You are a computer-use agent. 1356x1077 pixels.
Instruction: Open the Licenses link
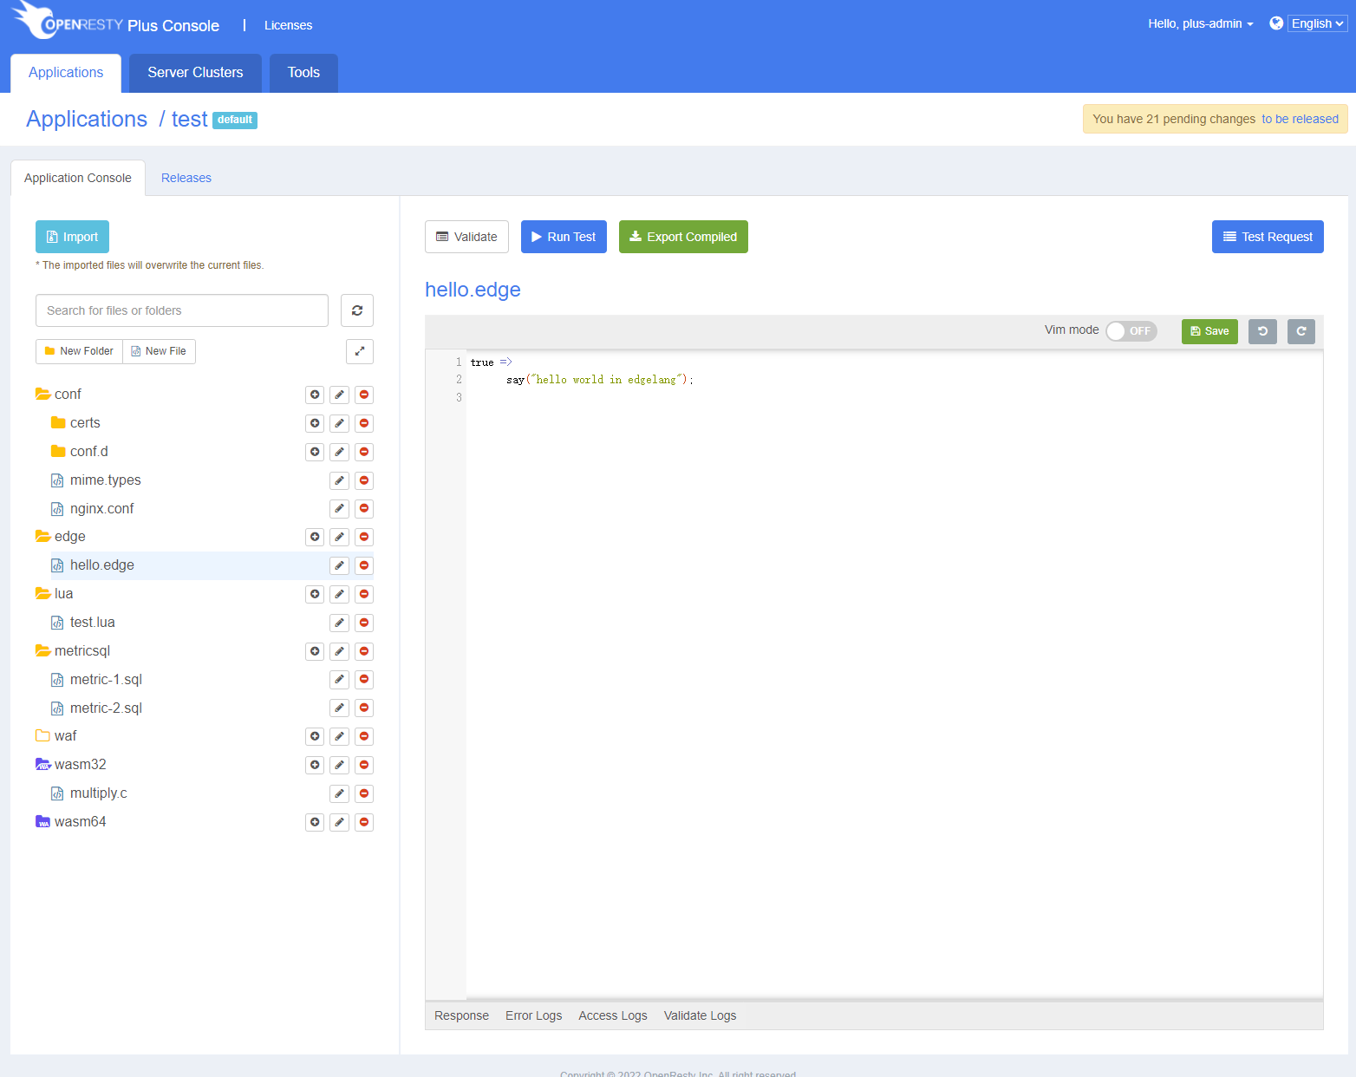(288, 25)
